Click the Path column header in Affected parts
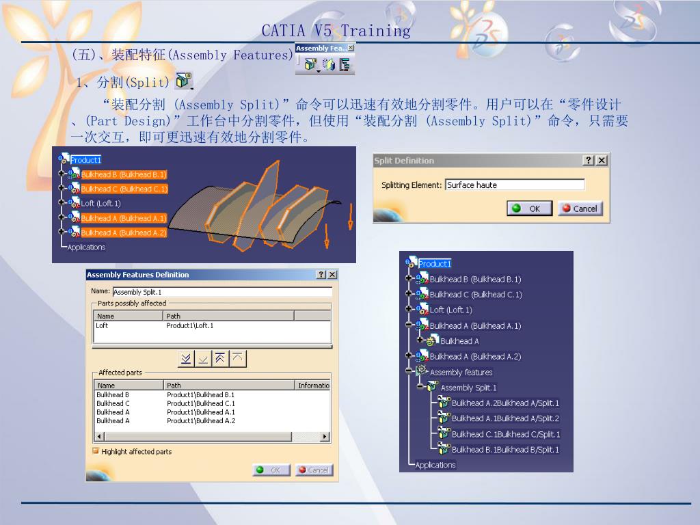 coord(230,386)
